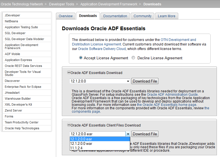Image resolution: width=220 pixels, height=157 pixels.
Task: Open Zend Server in sidebar
Action: click(27, 110)
